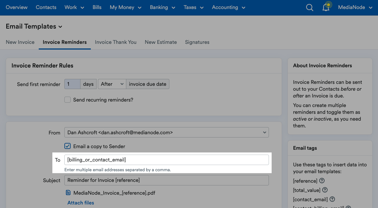Click the 'Invoice Reminder Rules' heading
Image resolution: width=378 pixels, height=208 pixels.
pos(42,66)
